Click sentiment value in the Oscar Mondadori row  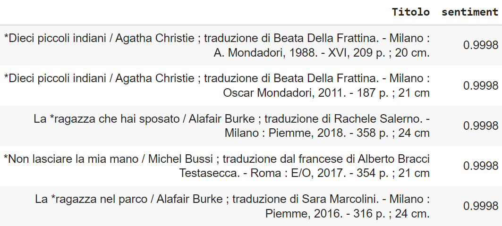coord(481,85)
